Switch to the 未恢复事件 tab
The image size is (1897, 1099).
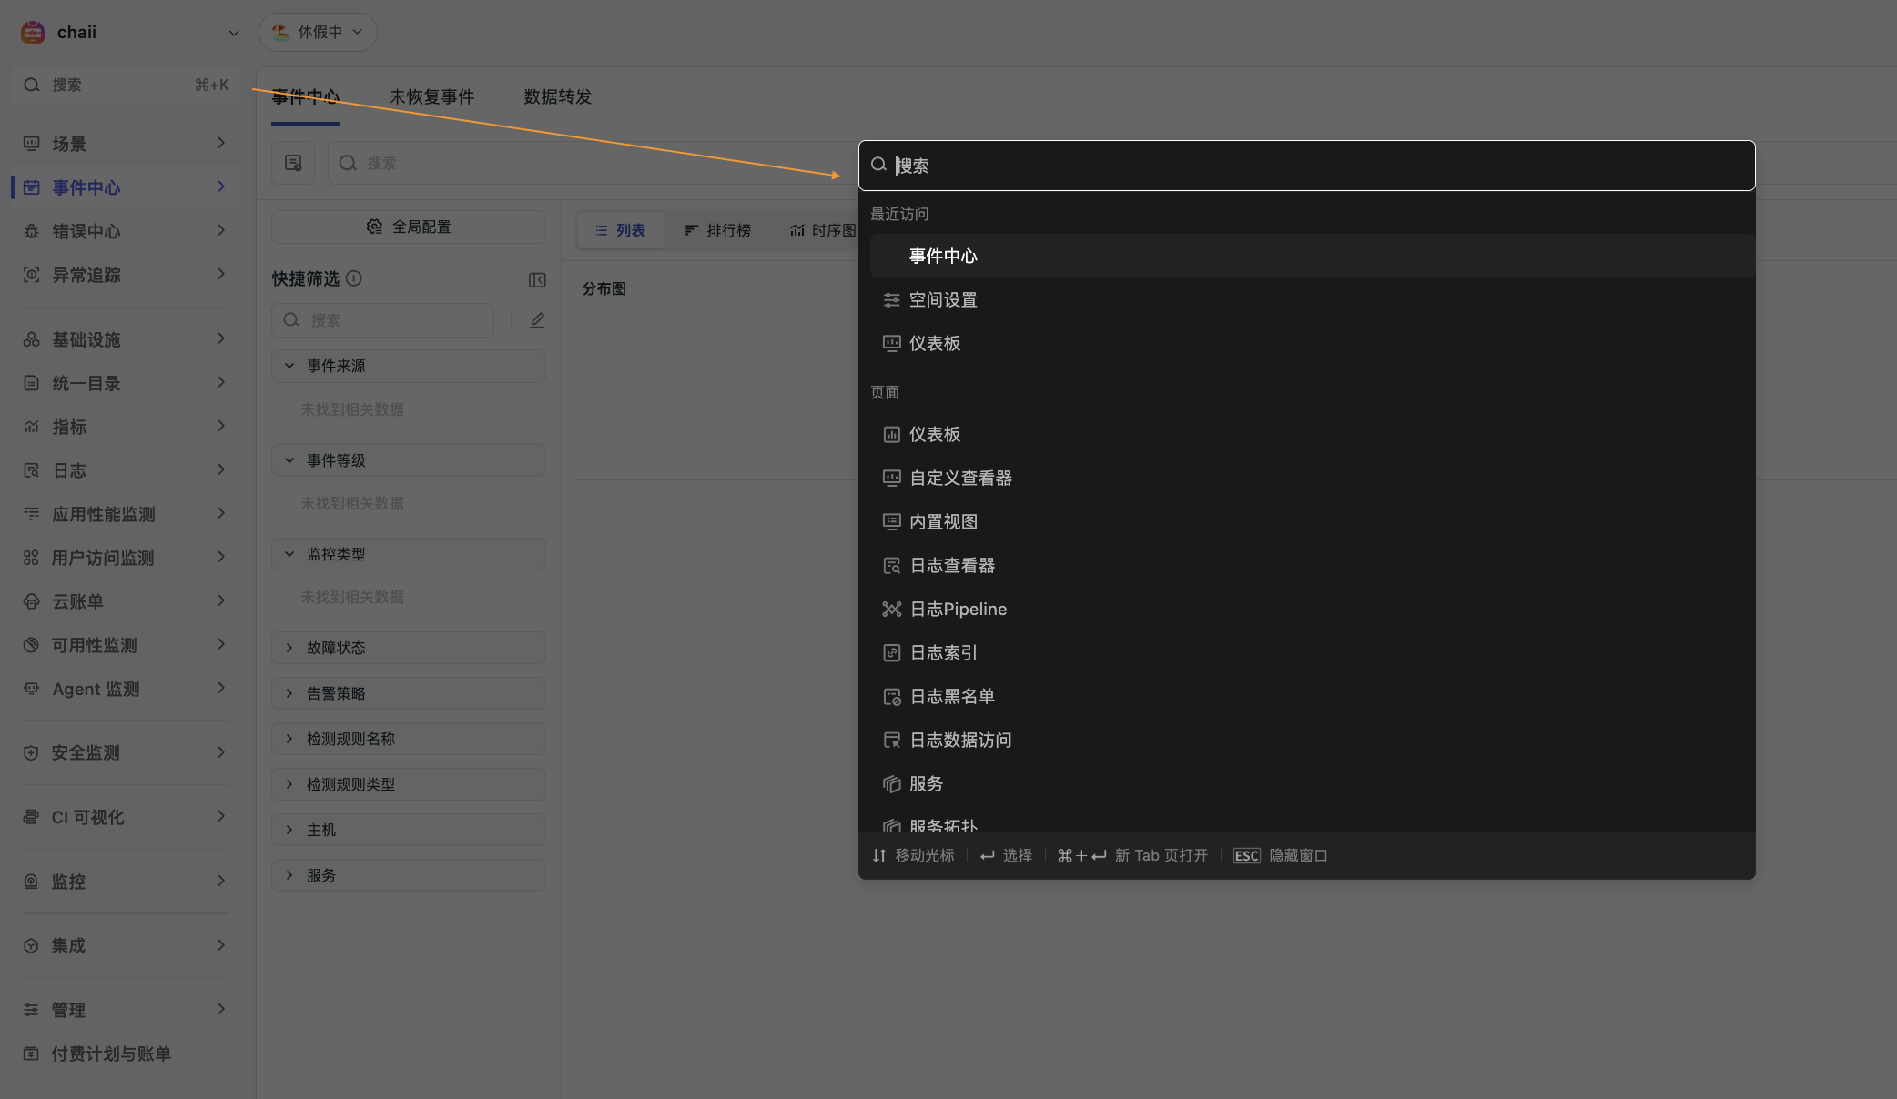point(431,96)
